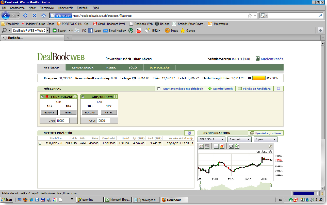Click the Facebook Login toolbar icon

(x=94, y=30)
